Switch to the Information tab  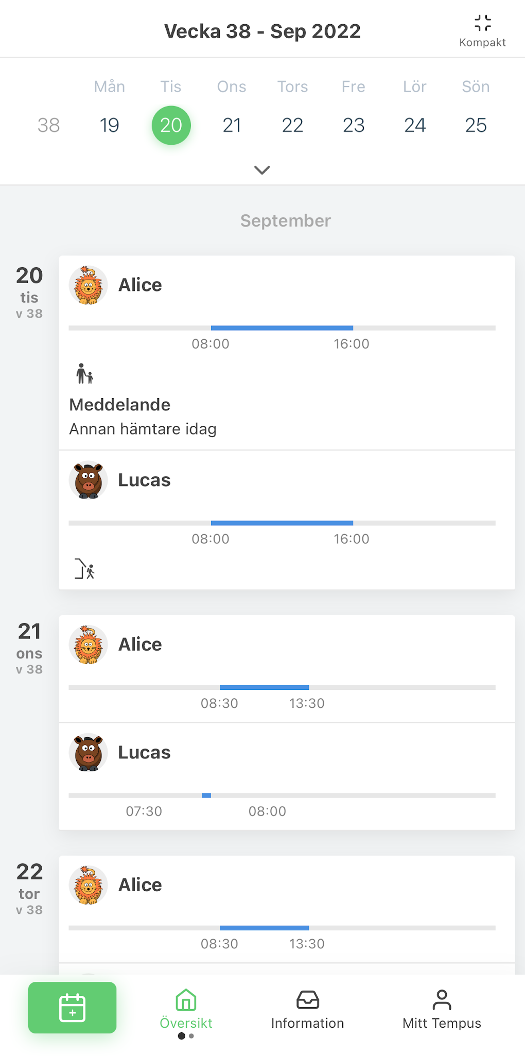tap(307, 1009)
